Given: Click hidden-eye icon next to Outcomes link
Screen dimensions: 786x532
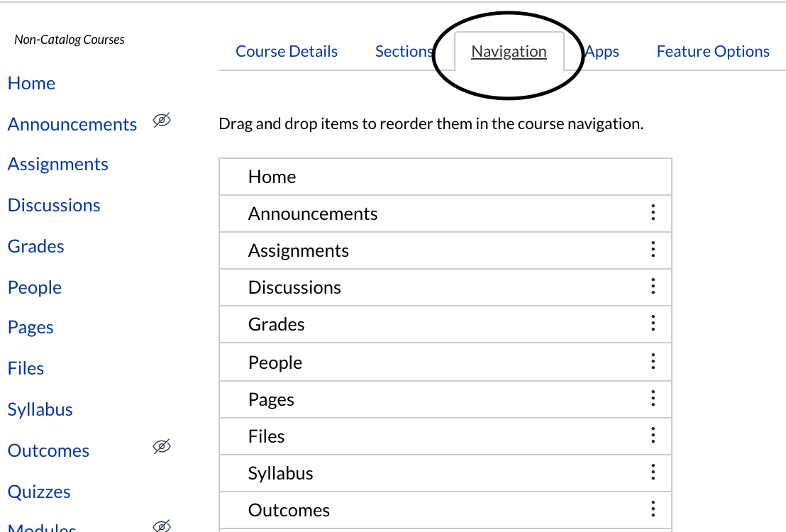Looking at the screenshot, I should point(162,447).
